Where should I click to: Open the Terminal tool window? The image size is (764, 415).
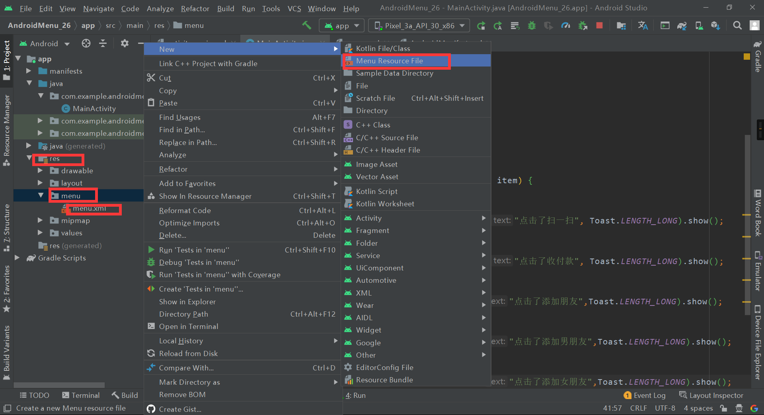(x=81, y=395)
